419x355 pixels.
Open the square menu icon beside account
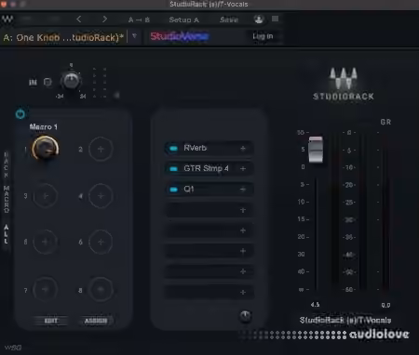tap(275, 19)
